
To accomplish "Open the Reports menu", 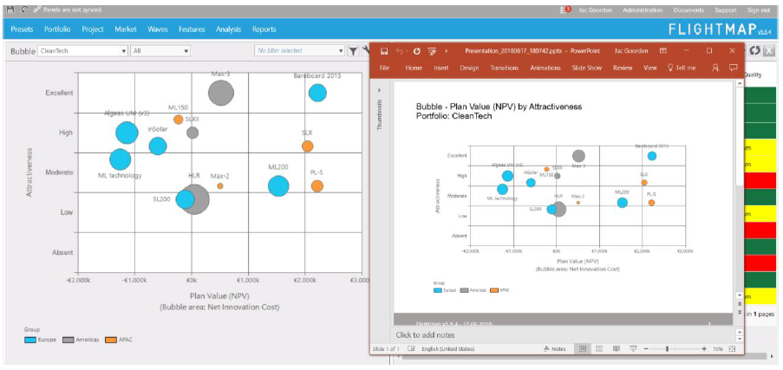I will pos(264,29).
